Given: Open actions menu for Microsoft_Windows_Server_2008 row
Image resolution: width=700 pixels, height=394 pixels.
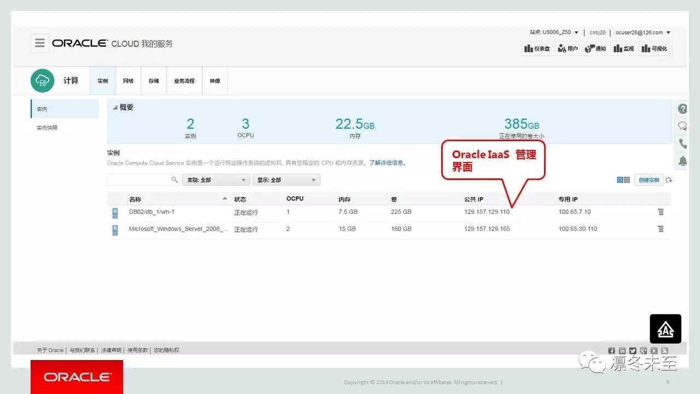Looking at the screenshot, I should 661,229.
